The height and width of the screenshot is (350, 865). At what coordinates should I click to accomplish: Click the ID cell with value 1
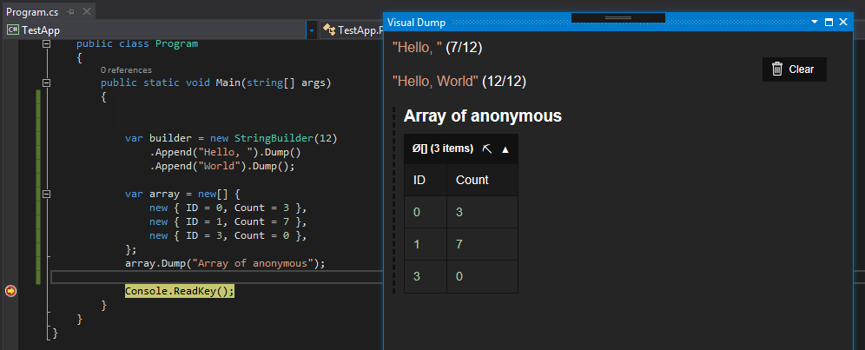[x=426, y=245]
